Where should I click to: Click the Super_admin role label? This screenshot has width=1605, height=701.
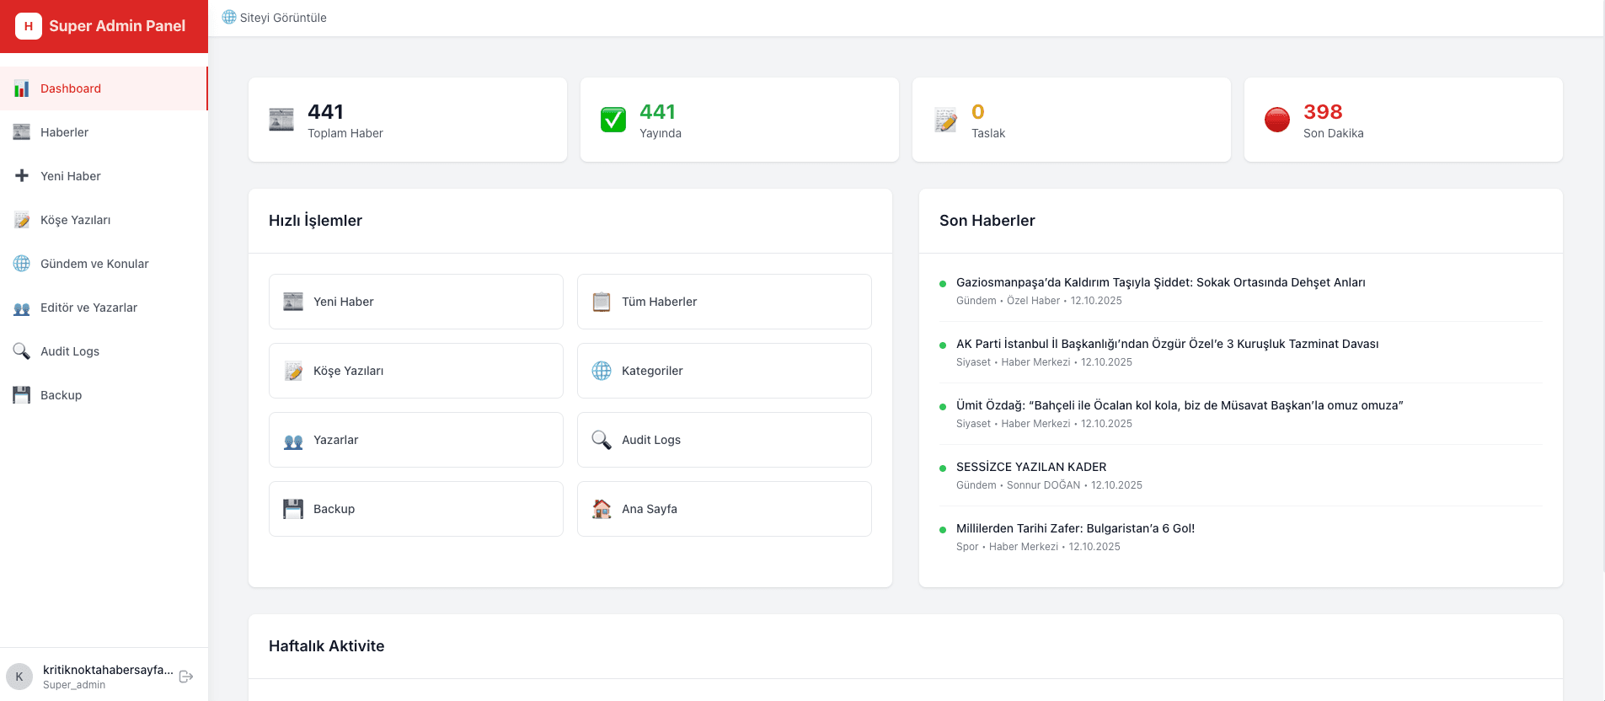pos(74,685)
